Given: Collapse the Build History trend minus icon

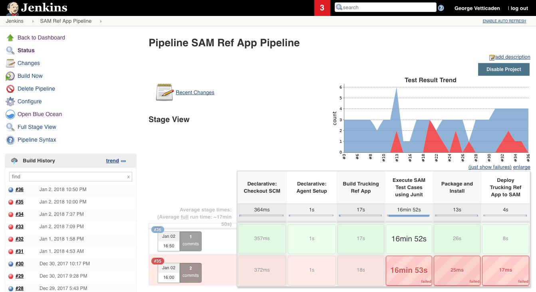Looking at the screenshot, I should point(123,161).
